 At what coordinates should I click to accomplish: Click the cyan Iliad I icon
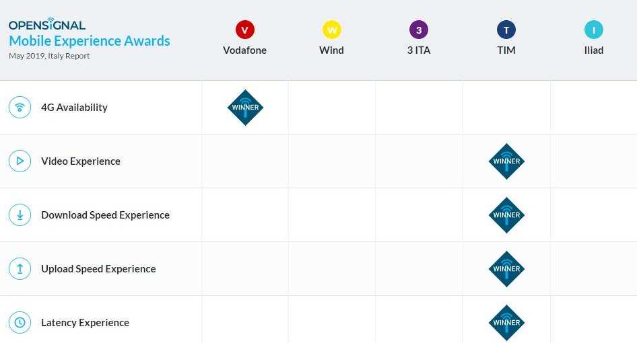(594, 30)
